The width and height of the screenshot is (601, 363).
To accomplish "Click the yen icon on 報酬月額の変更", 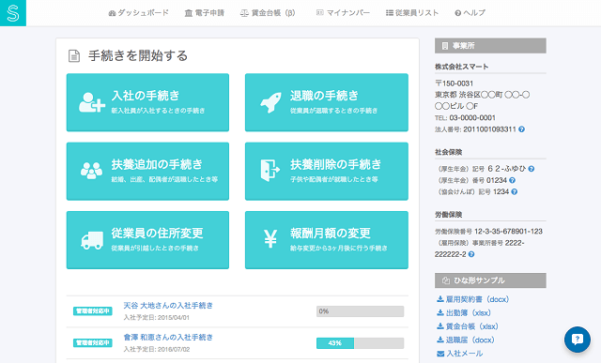I will [270, 239].
